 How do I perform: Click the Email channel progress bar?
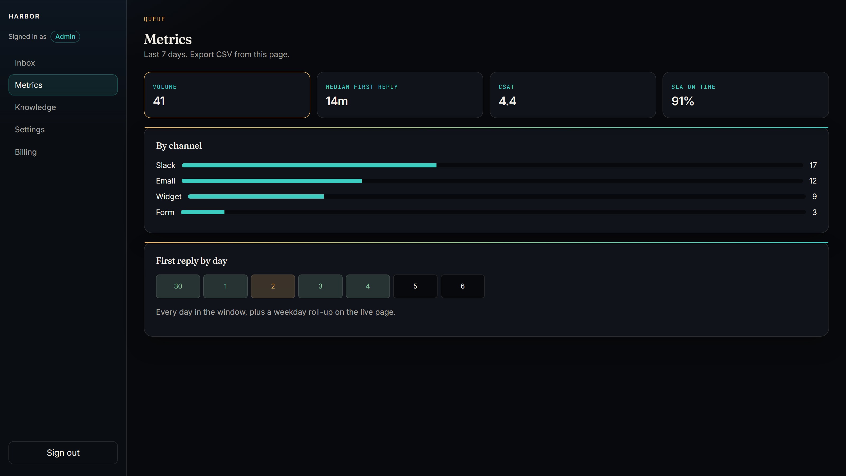(492, 181)
